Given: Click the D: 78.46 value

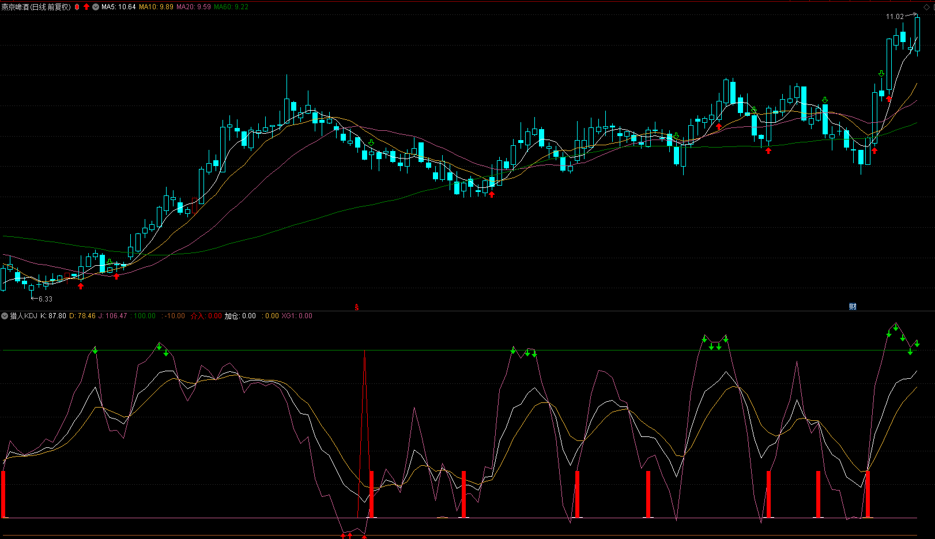Looking at the screenshot, I should coord(82,316).
